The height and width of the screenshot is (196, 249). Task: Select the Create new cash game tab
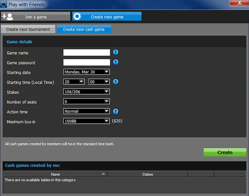pos(84,29)
